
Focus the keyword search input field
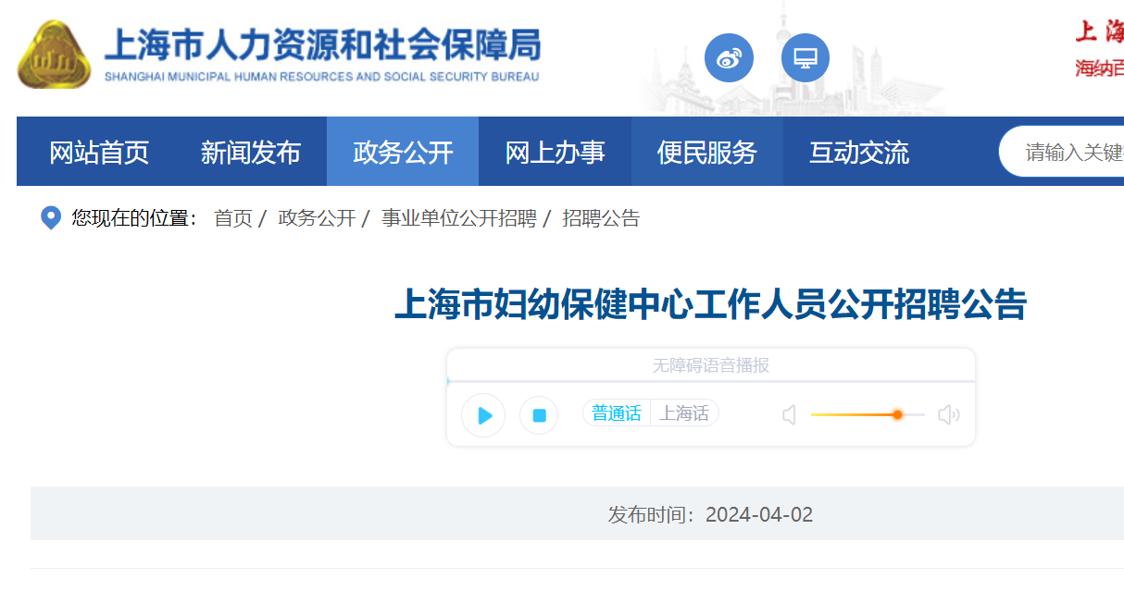coord(1069,152)
